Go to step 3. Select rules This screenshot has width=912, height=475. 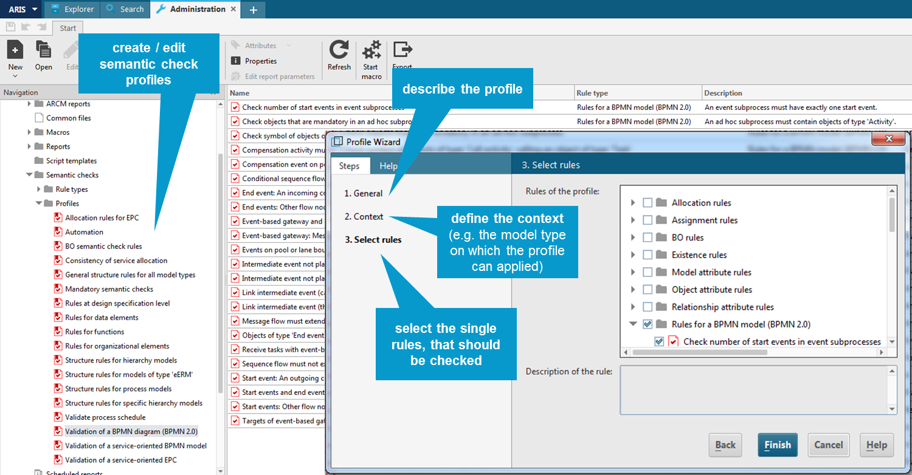pyautogui.click(x=373, y=239)
